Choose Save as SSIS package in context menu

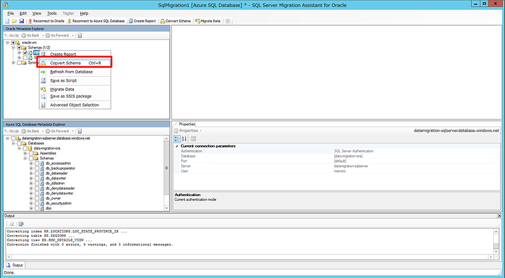tap(75, 96)
